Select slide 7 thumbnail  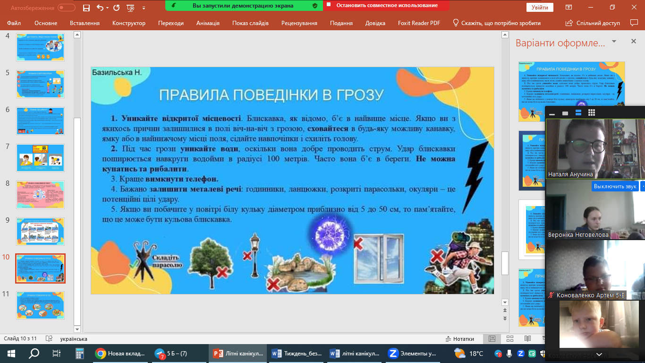pyautogui.click(x=40, y=157)
